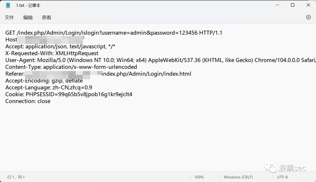The height and width of the screenshot is (182, 316).
Task: Open Notepad settings gear icon
Action: tap(308, 17)
